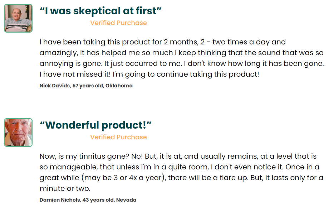This screenshot has height=207, width=329.
Task: Click the line starting "annoying is gone"
Action: (x=182, y=63)
